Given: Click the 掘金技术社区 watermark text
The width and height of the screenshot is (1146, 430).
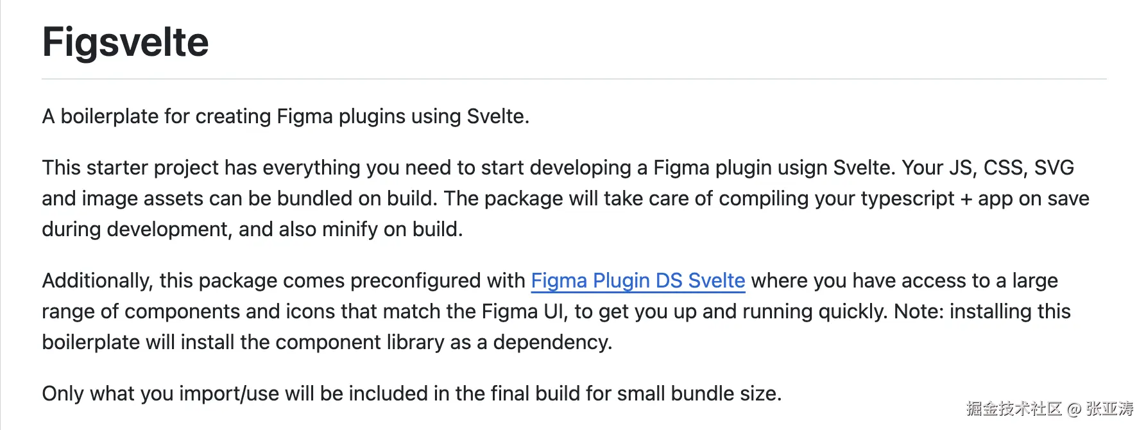Looking at the screenshot, I should 1014,409.
